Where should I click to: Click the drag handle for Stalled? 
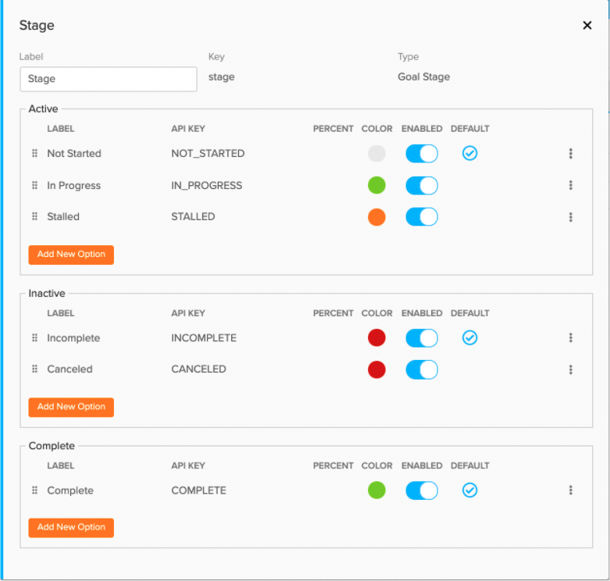[34, 216]
